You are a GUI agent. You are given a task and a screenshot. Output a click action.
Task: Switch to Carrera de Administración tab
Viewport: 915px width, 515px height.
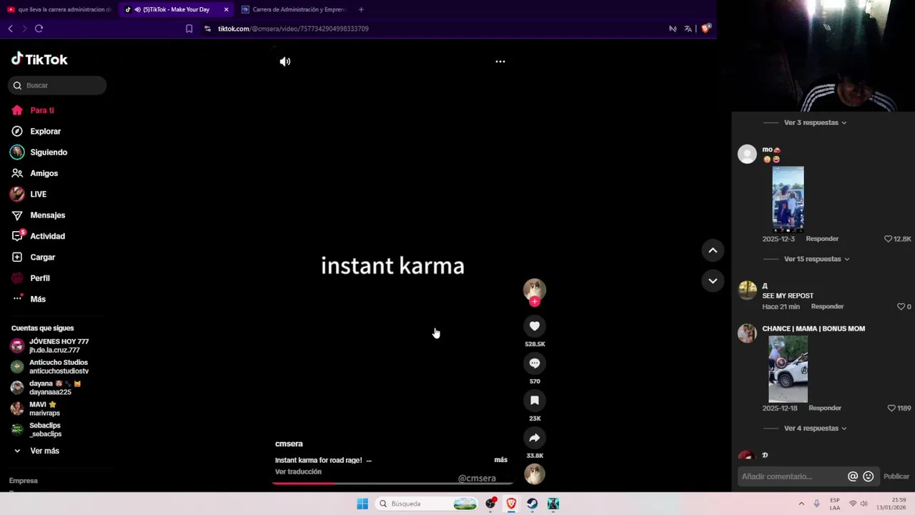tap(293, 9)
